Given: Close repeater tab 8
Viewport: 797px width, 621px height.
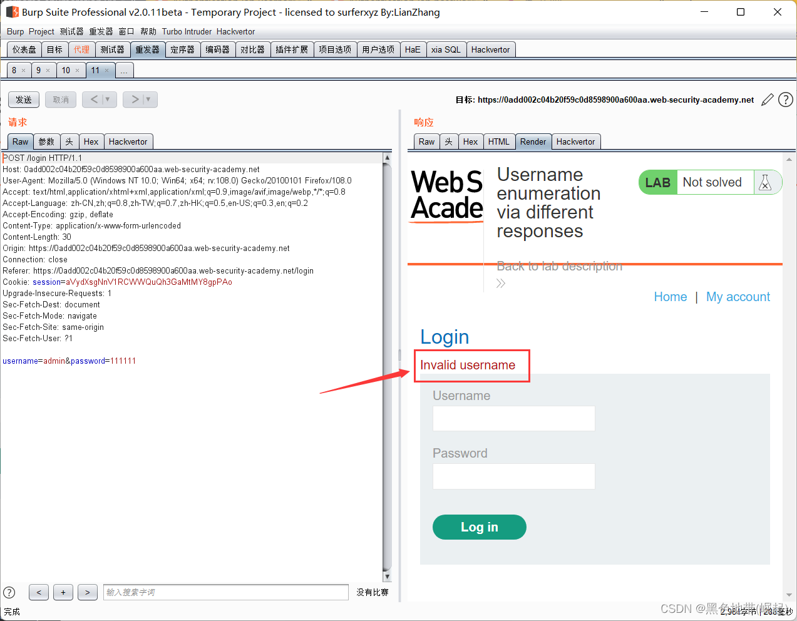Looking at the screenshot, I should [24, 71].
